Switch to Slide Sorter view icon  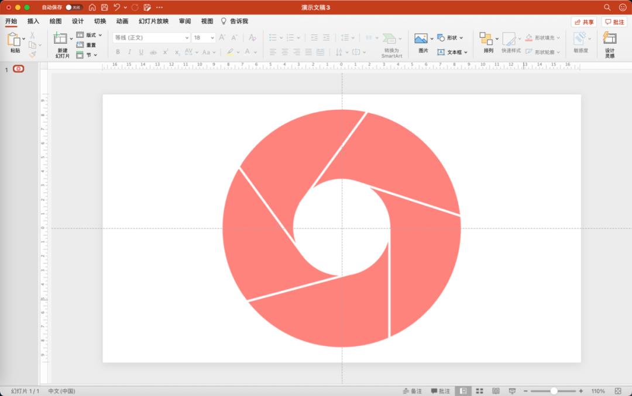tap(480, 391)
